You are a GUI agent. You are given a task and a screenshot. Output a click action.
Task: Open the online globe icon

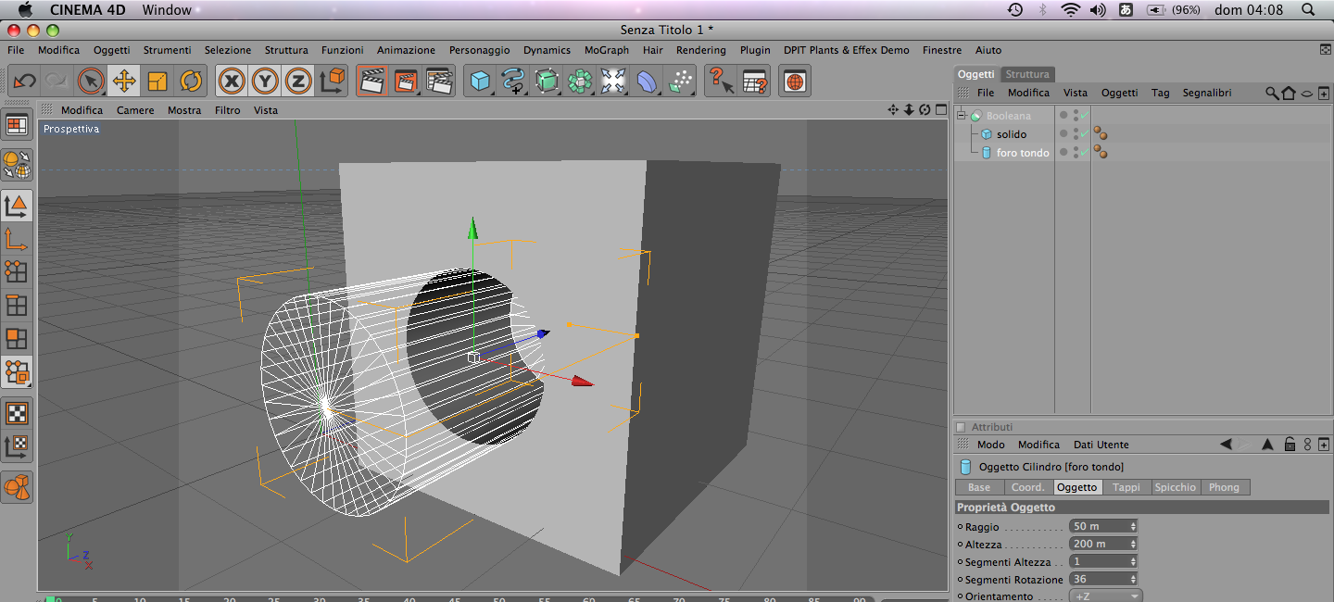tap(795, 82)
